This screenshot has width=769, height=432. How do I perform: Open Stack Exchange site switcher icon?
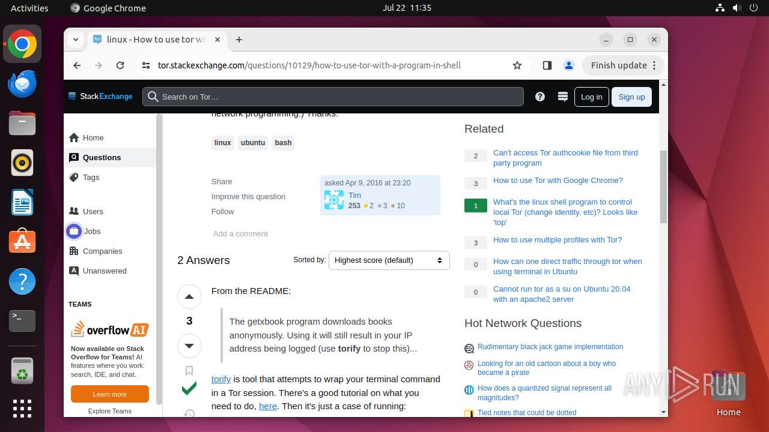click(x=563, y=97)
